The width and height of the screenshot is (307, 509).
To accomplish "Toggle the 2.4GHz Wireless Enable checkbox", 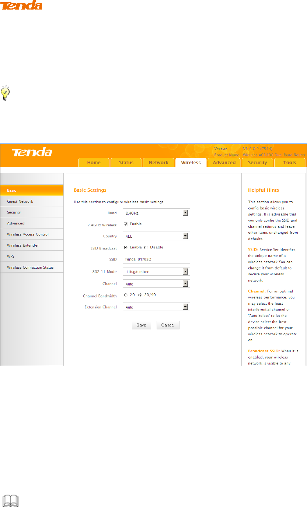I will pos(125,224).
